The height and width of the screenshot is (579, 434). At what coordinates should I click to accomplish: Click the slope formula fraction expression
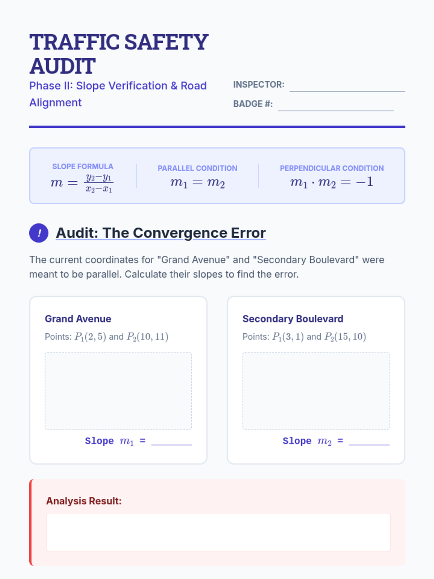(82, 183)
